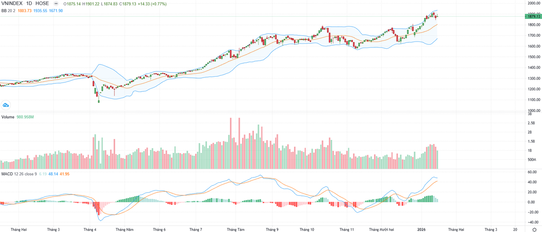The height and width of the screenshot is (232, 542).
Task: Click the Tháng Tám label on time axis
Action: tap(235, 229)
